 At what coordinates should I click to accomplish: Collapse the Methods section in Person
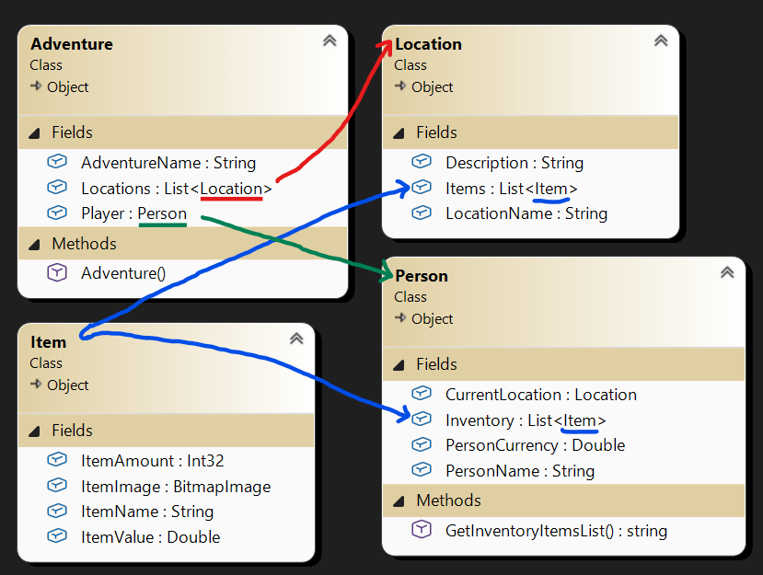[399, 501]
